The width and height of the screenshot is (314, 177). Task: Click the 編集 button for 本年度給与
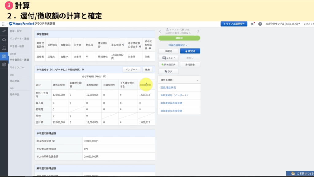point(147,70)
